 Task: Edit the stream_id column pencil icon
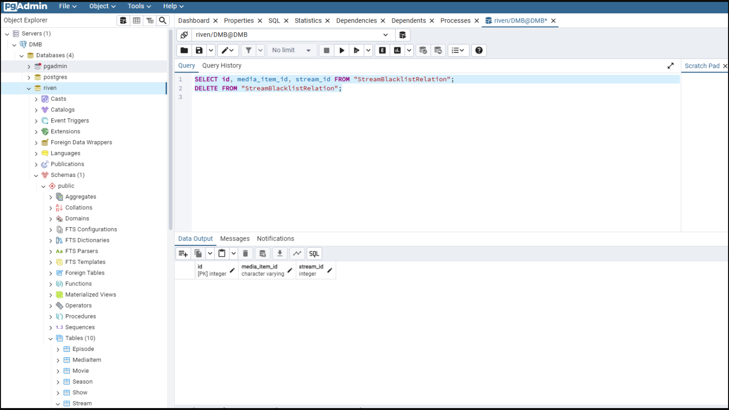point(330,270)
